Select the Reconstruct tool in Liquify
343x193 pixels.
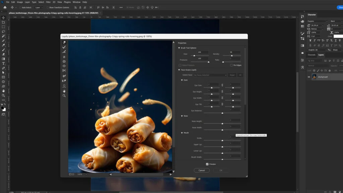(64, 47)
